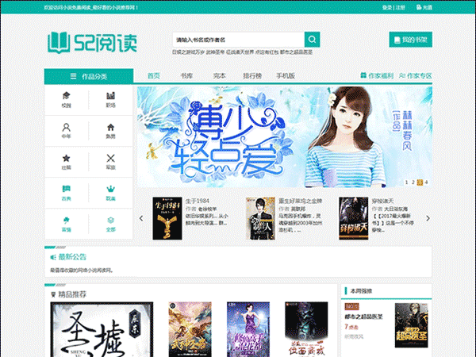This screenshot has height=357, width=476.
Task: Show previous books with left arrow
Action: 142,217
